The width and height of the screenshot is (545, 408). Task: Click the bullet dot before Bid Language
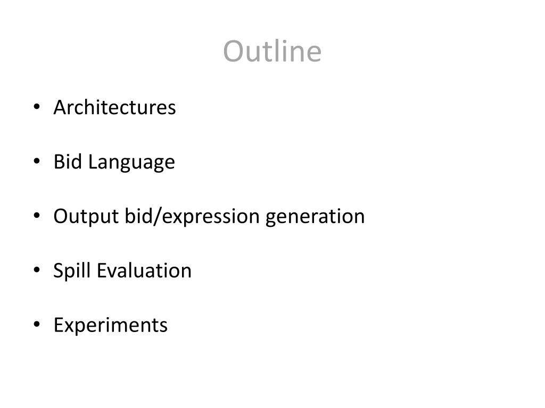(x=37, y=161)
